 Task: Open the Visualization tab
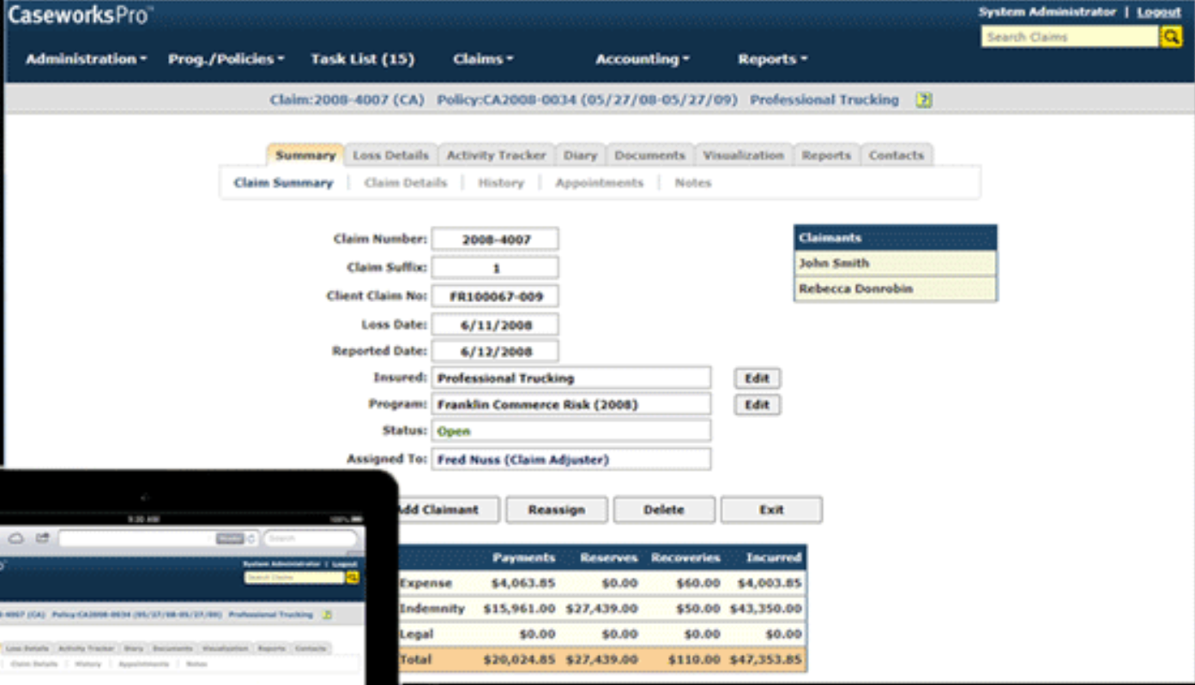[x=743, y=155]
